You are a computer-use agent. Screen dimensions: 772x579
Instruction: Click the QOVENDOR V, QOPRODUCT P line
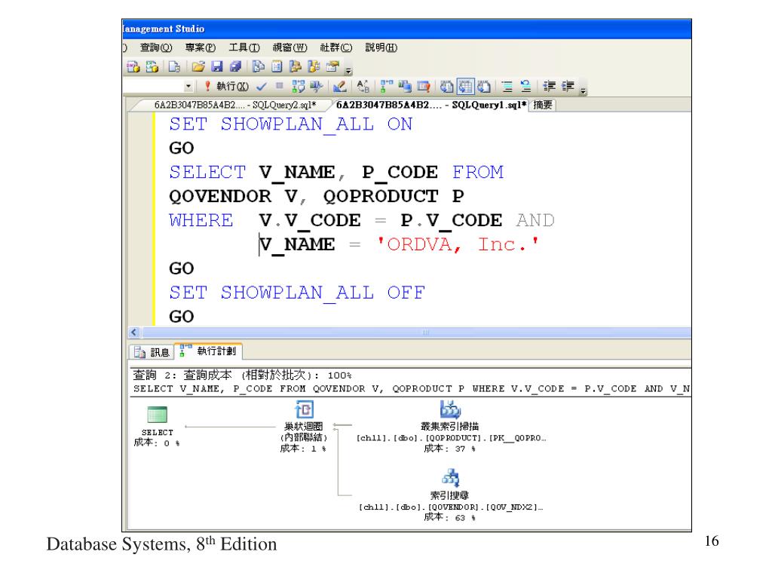coord(316,197)
